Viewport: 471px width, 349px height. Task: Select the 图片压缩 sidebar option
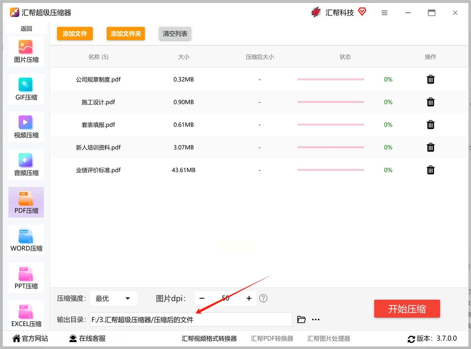[26, 52]
